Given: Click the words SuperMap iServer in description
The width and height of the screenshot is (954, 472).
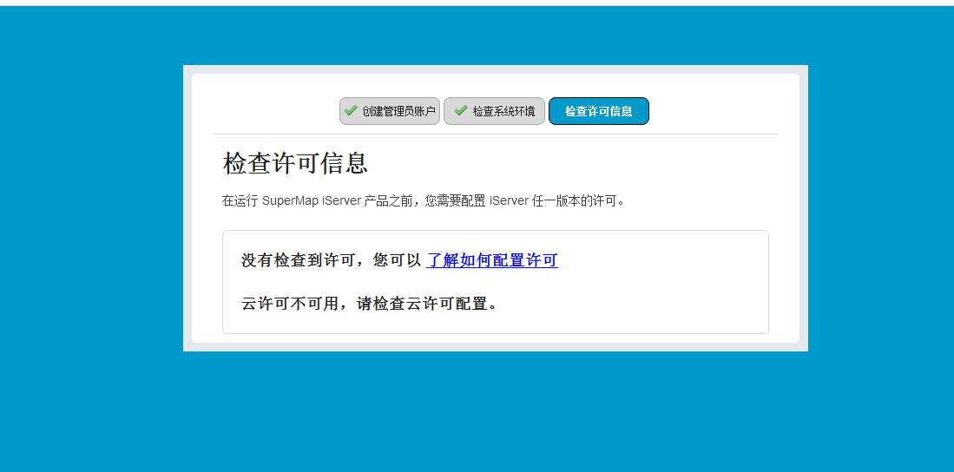Looking at the screenshot, I should point(312,200).
